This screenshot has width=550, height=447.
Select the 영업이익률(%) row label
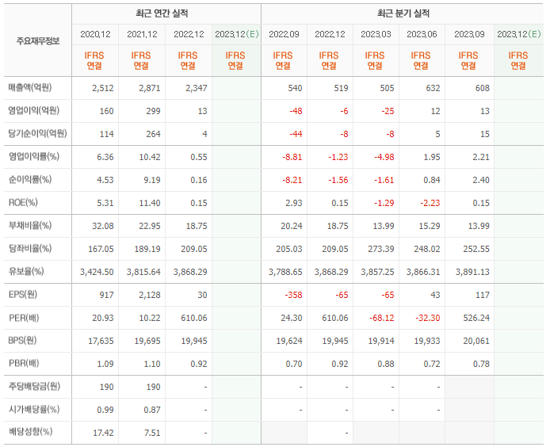coord(33,157)
